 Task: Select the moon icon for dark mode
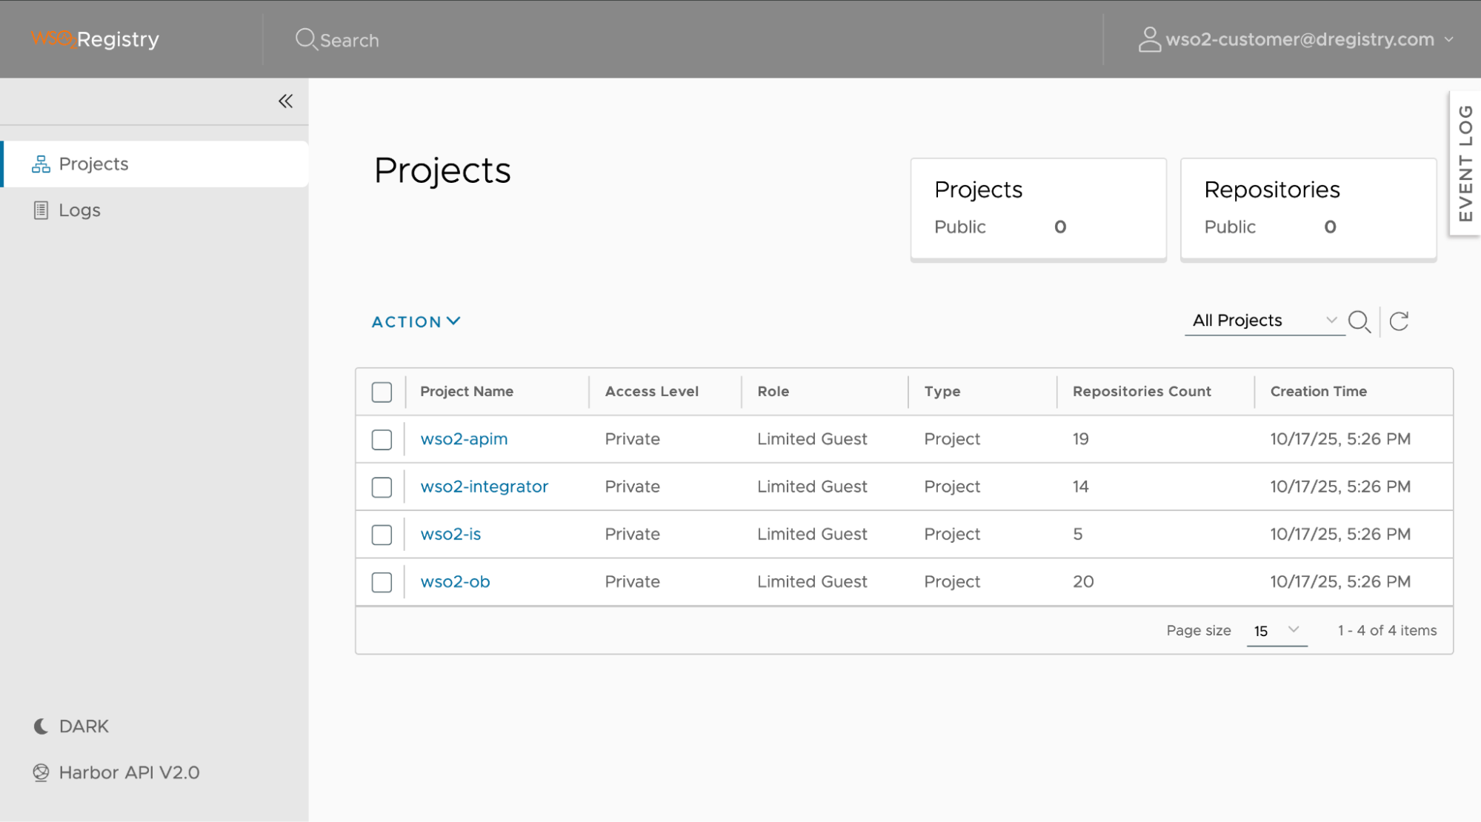(x=41, y=726)
